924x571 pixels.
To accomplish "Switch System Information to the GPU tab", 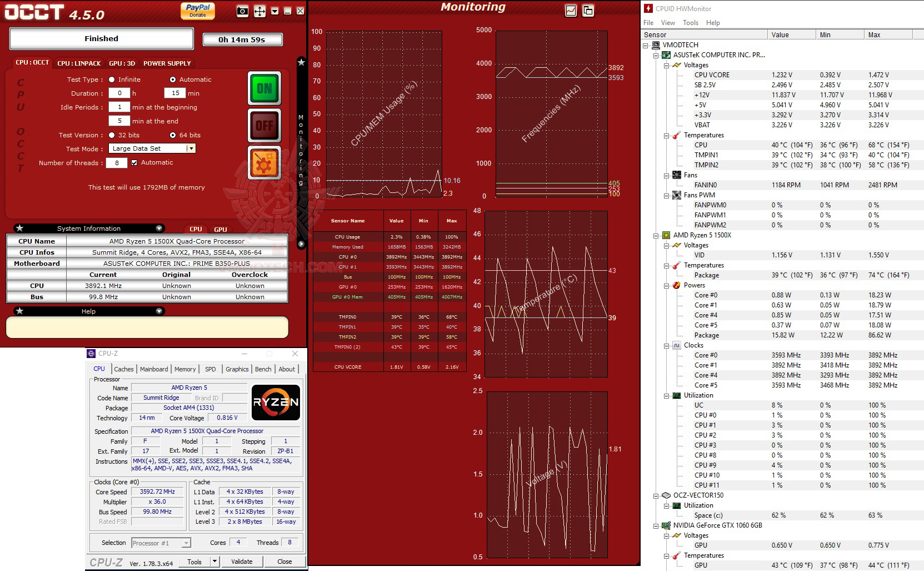I will click(221, 229).
